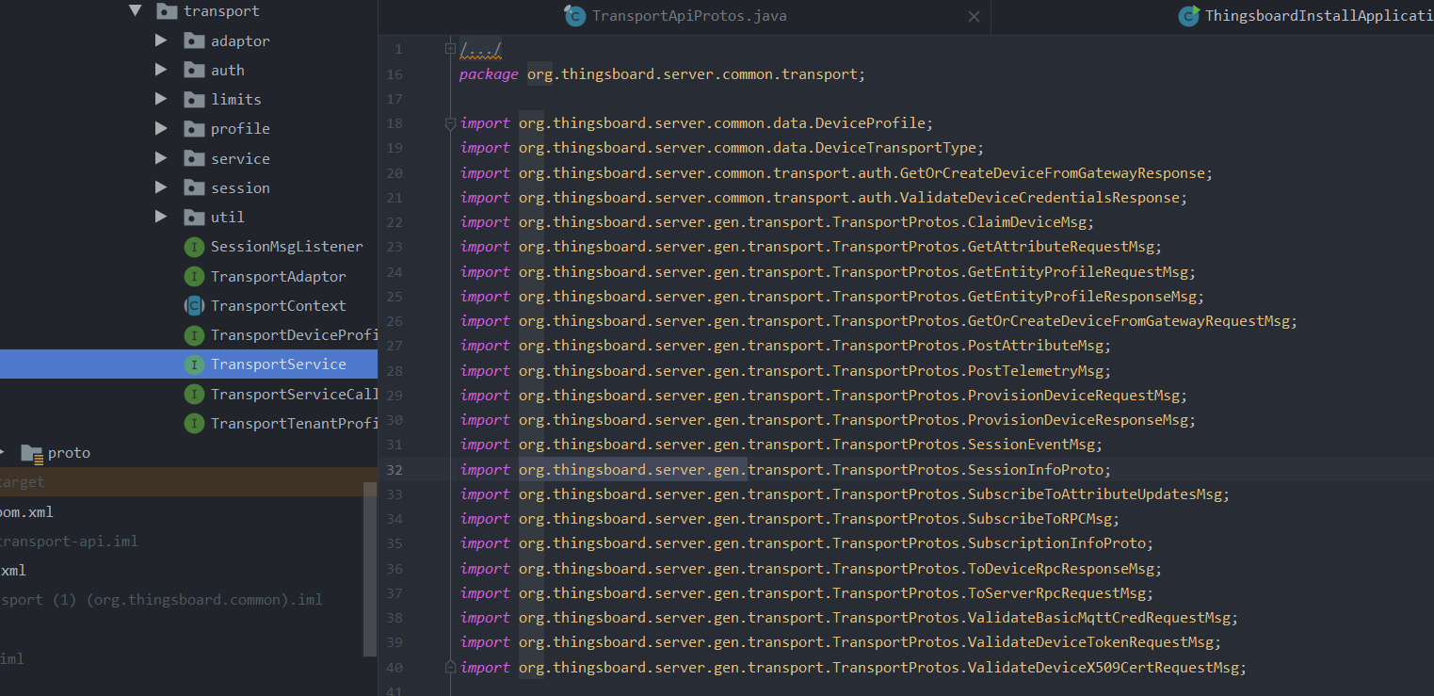Screen dimensions: 1434x696
Task: Click the auth folder icon
Action: pos(194,70)
